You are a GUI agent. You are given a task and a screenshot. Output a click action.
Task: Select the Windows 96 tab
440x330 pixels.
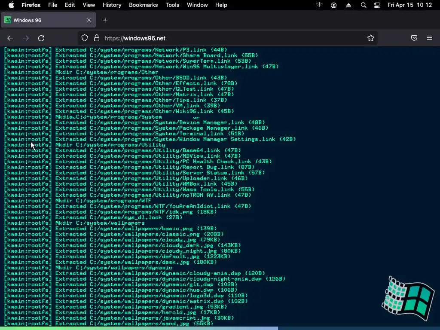click(48, 20)
